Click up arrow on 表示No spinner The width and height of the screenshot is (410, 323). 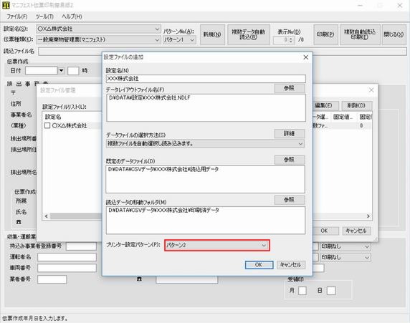[291, 39]
